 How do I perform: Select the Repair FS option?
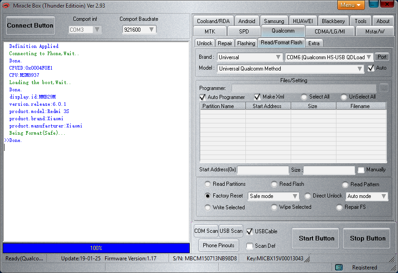[339, 207]
